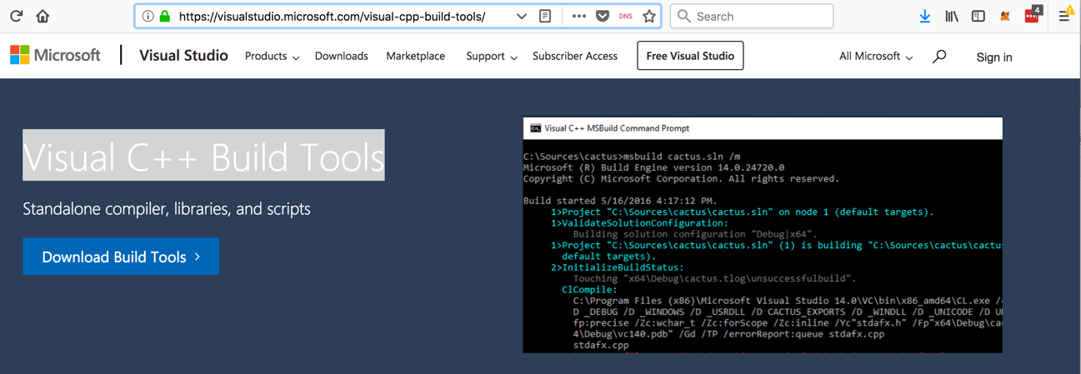
Task: Save page to Pocket
Action: point(602,16)
